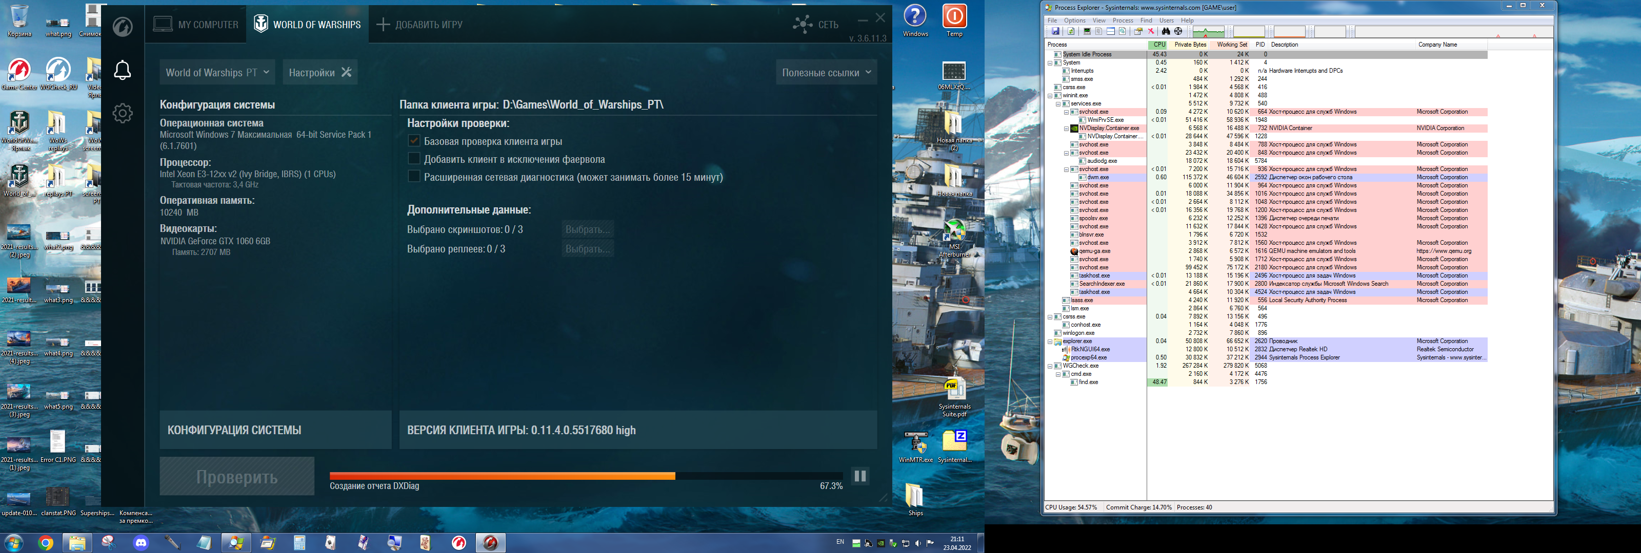Open the Game Center desktop shortcut
The width and height of the screenshot is (1641, 553).
click(x=19, y=74)
